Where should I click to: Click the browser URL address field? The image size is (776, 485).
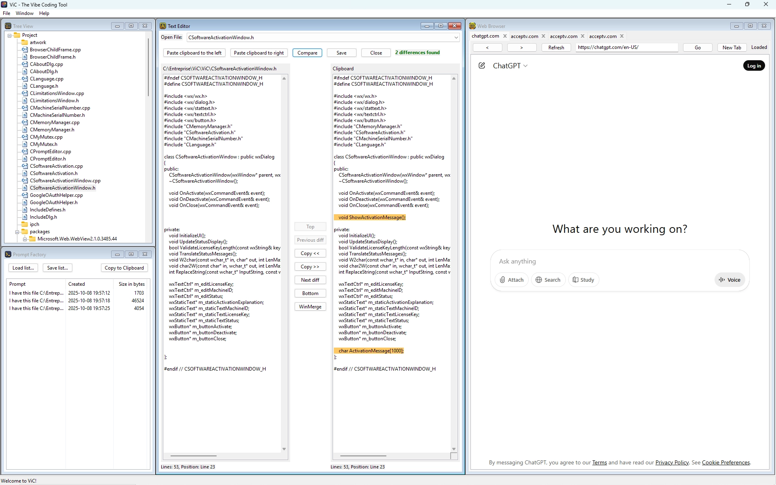pyautogui.click(x=626, y=47)
